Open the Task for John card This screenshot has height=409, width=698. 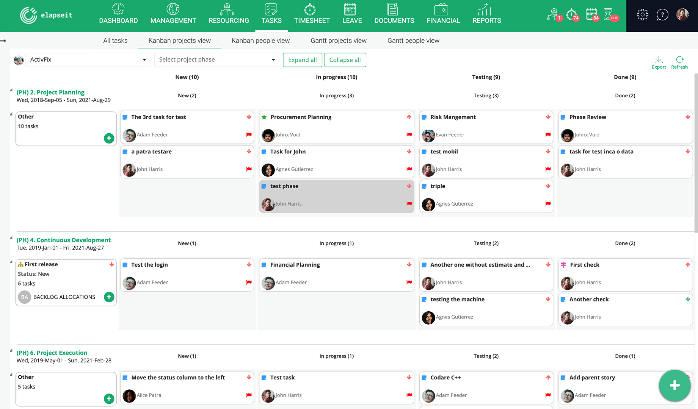336,162
